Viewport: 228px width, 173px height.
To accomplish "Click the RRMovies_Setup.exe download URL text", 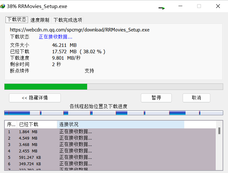I will 79,30.
